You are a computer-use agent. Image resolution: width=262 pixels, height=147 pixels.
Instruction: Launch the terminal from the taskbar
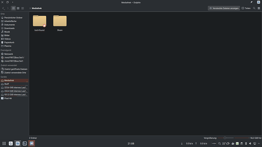pyautogui.click(x=25, y=144)
